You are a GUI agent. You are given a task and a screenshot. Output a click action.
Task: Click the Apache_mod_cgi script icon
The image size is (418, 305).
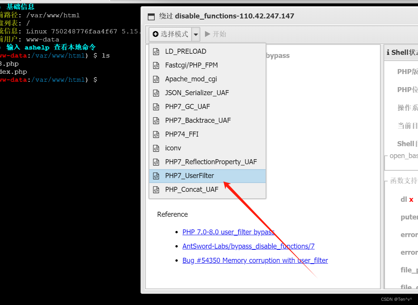click(157, 79)
